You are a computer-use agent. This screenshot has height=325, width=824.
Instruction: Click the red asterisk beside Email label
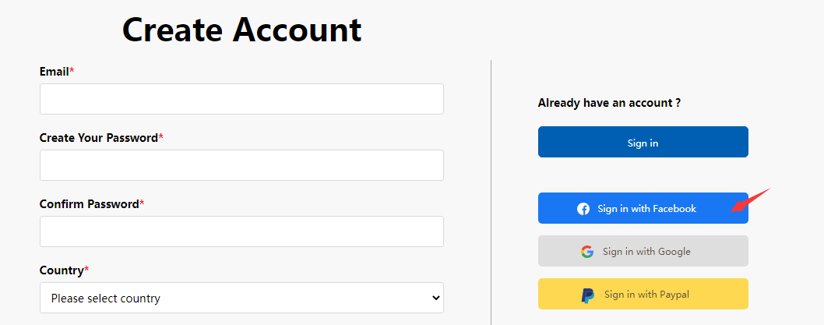click(72, 70)
